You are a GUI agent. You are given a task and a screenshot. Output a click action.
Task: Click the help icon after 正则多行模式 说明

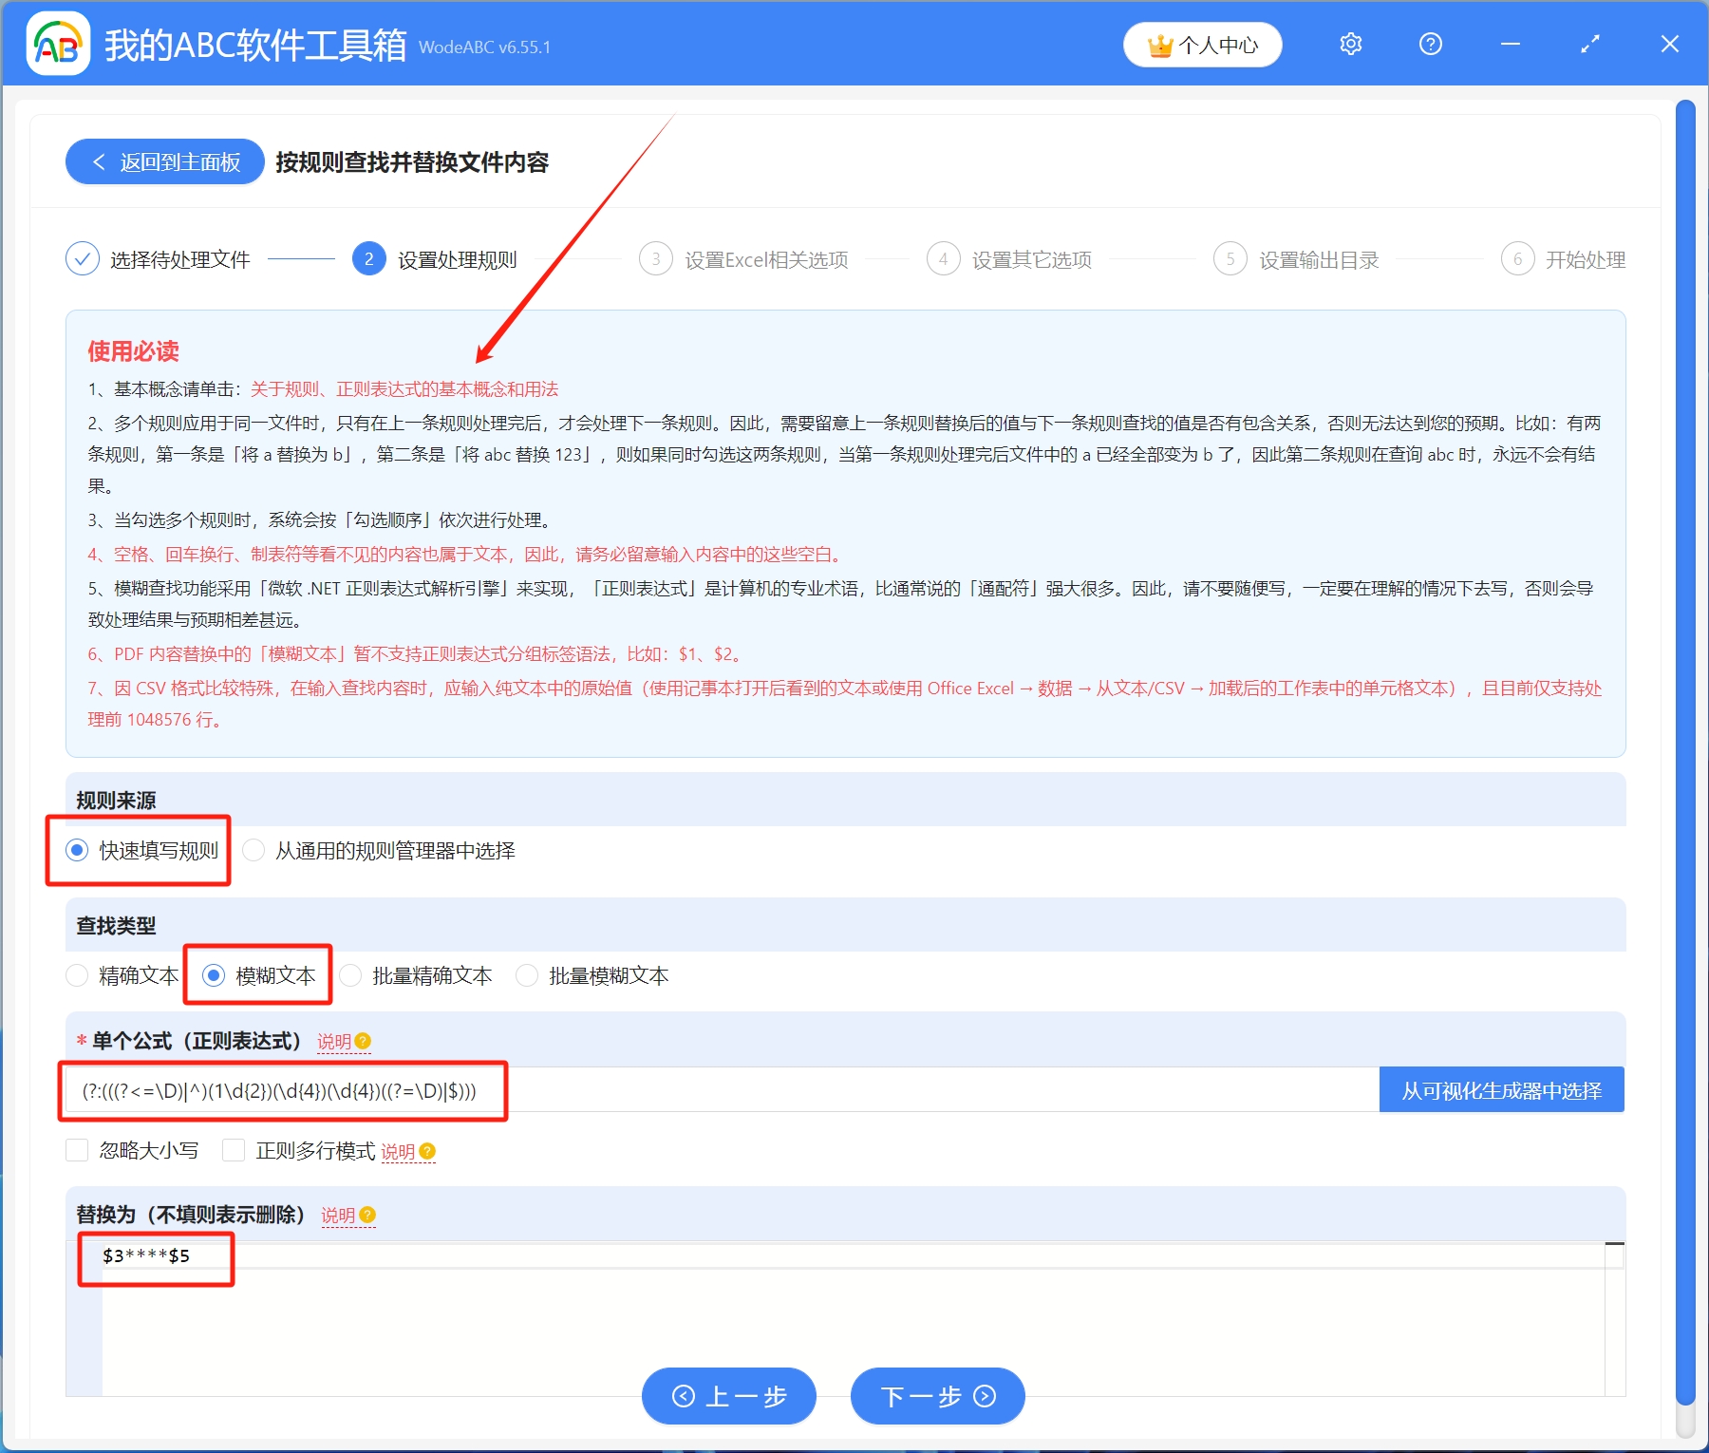coord(426,1152)
